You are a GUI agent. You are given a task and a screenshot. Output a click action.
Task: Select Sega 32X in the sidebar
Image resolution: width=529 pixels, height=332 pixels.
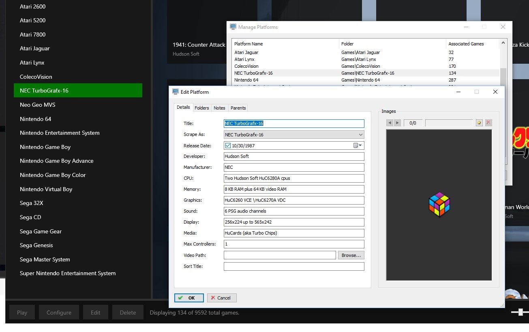(78, 203)
